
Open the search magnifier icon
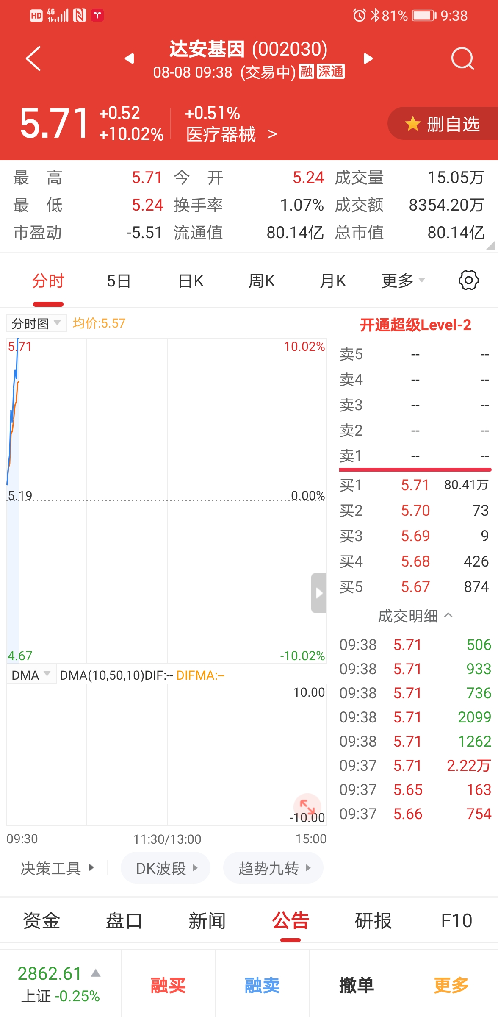[462, 58]
